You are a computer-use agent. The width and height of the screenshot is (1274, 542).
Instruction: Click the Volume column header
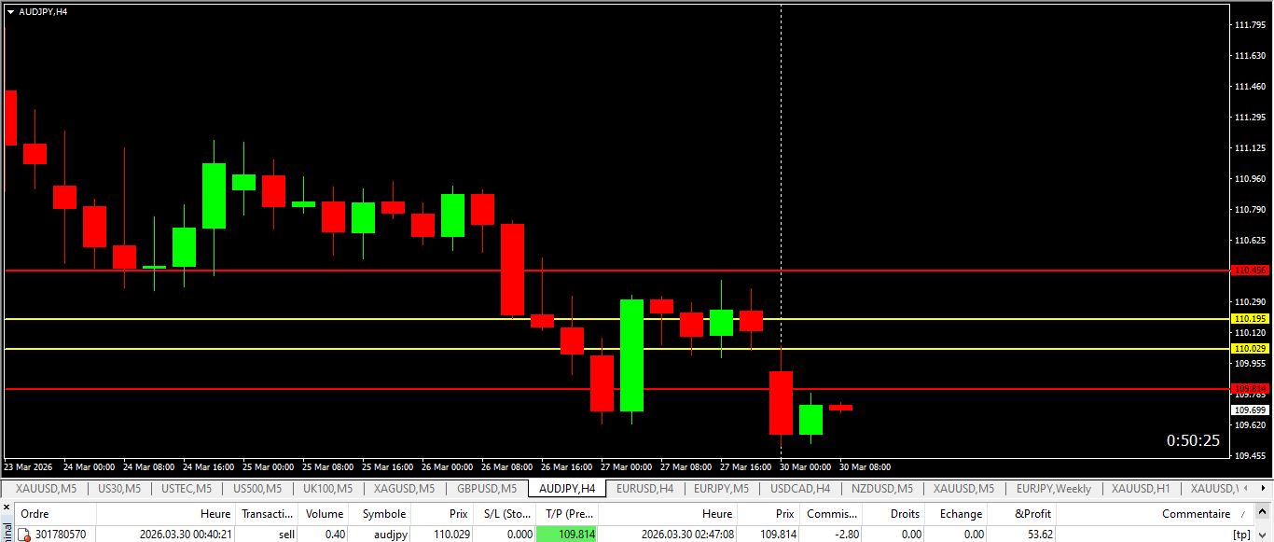(325, 514)
